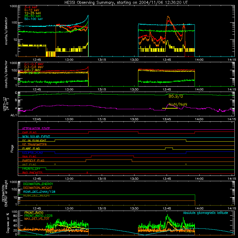Screen dimensions: 238x238
Task: Click the Absolute geomagnetic latitude label
Action: 206,213
